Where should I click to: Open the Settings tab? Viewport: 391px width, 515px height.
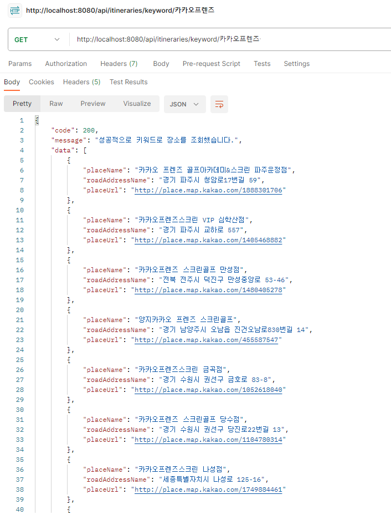pyautogui.click(x=296, y=64)
